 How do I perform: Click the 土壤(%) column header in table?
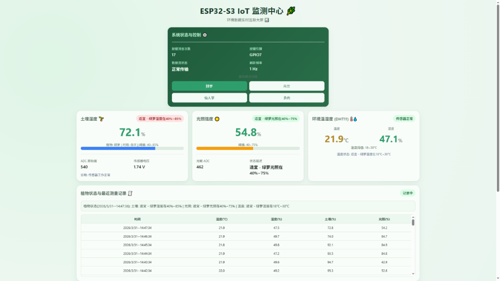pyautogui.click(x=330, y=219)
